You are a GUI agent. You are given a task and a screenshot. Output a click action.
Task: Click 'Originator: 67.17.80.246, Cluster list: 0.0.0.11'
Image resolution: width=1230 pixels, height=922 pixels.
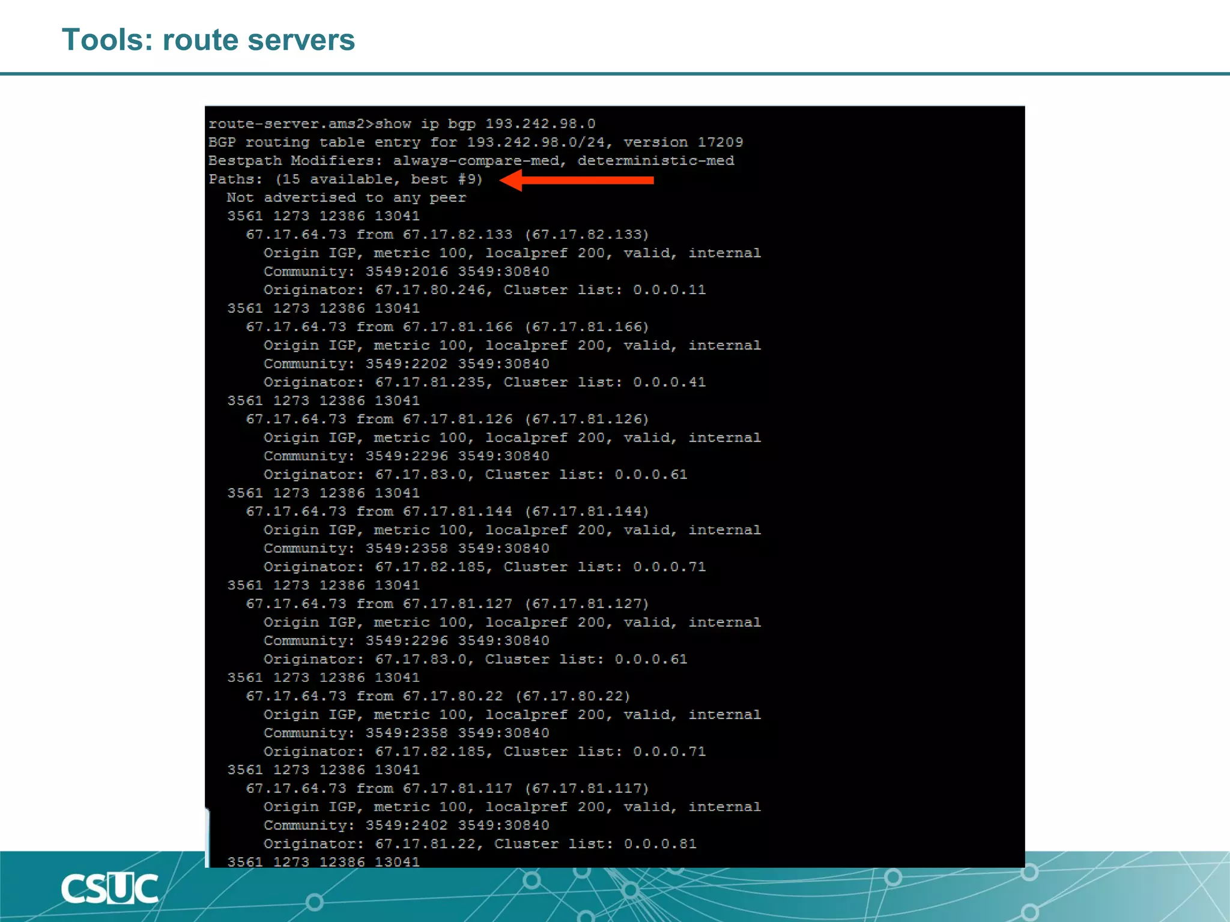pos(485,290)
